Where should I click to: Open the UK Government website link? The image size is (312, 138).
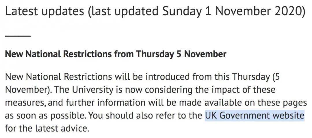click(x=255, y=116)
